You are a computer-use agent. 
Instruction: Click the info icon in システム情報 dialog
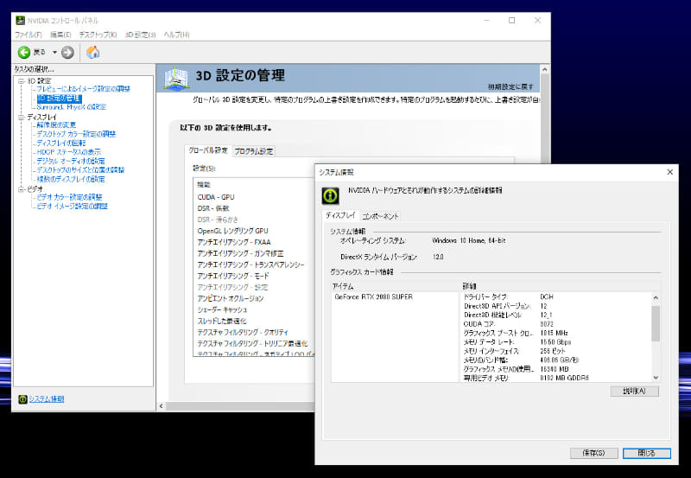tap(331, 196)
